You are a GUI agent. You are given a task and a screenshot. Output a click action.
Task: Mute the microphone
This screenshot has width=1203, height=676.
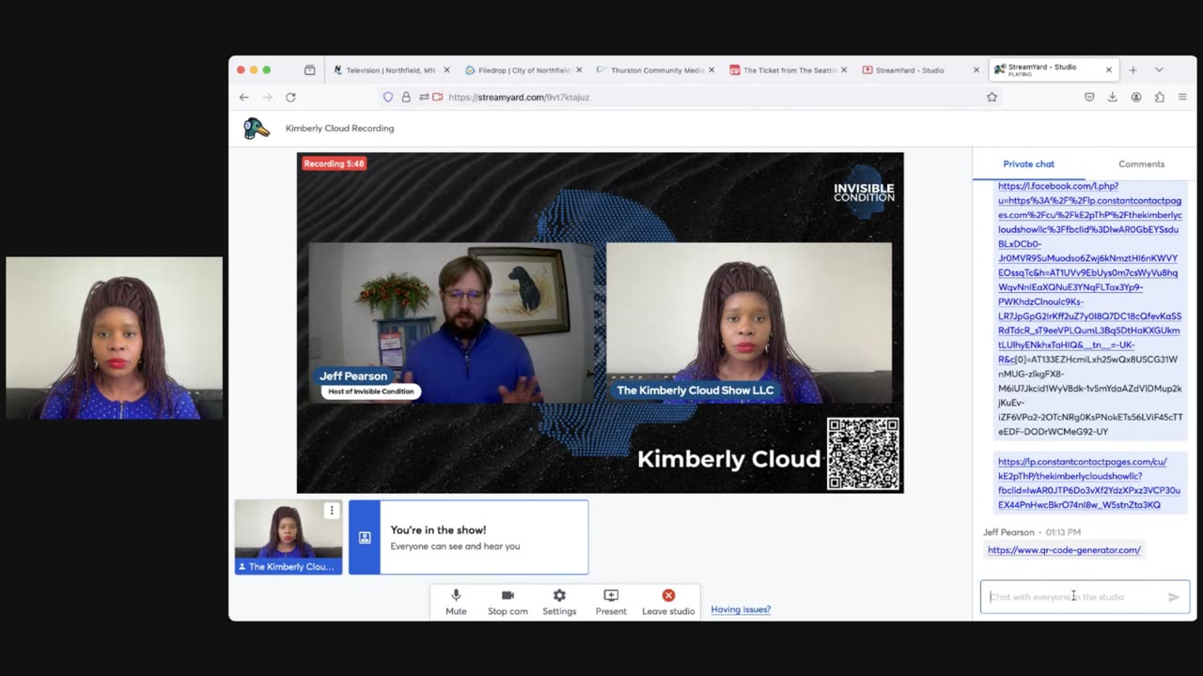[x=456, y=602]
